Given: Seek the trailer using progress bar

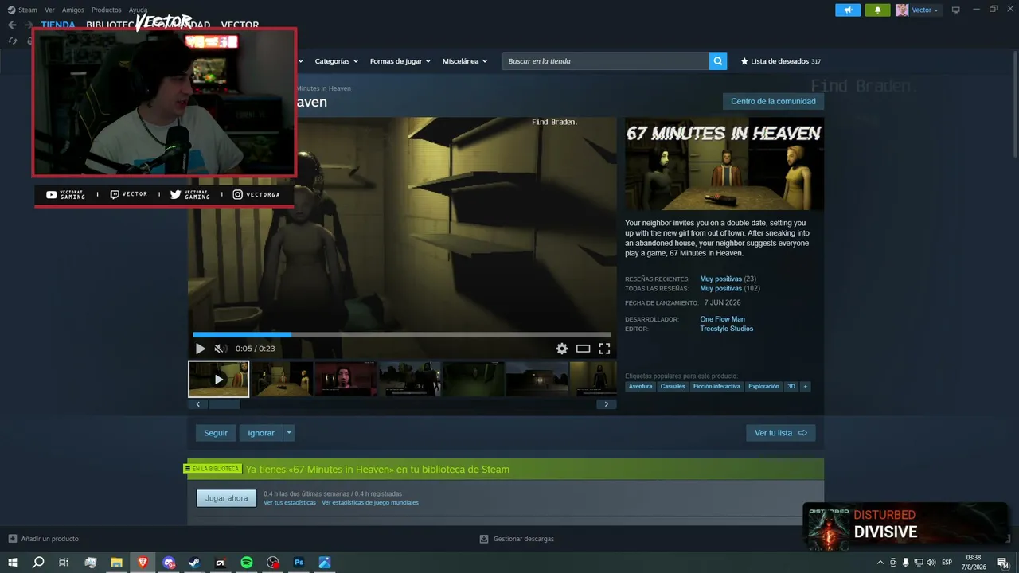Looking at the screenshot, I should [402, 335].
